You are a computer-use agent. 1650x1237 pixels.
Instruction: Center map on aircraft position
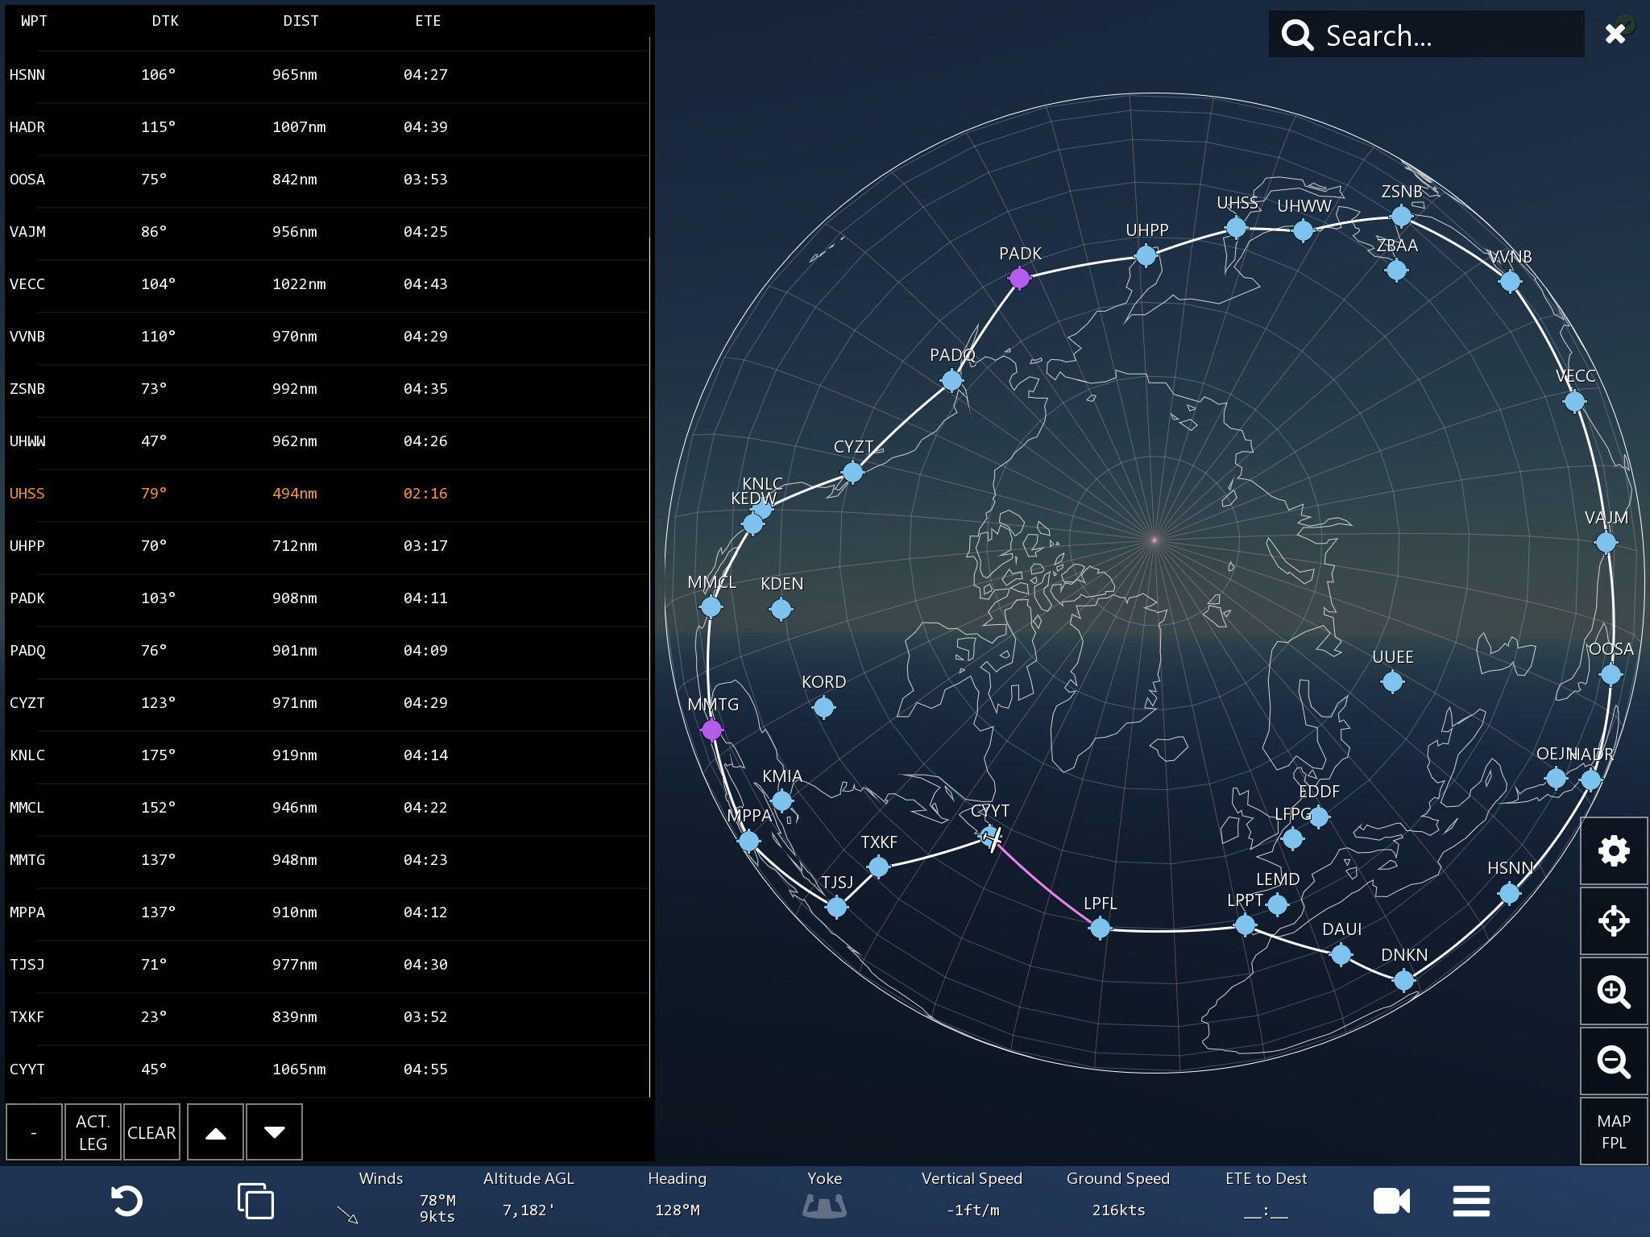pos(1613,921)
